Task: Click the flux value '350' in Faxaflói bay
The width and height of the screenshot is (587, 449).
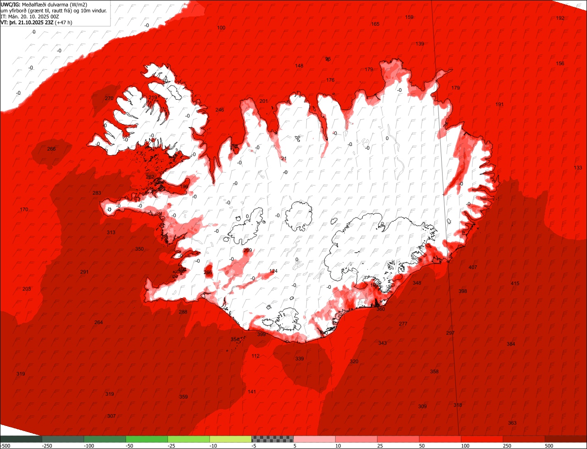Action: coord(139,249)
